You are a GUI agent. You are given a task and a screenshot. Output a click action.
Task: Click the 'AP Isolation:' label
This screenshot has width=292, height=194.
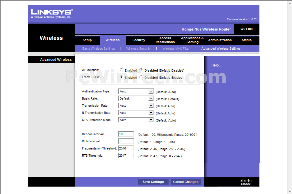90,70
